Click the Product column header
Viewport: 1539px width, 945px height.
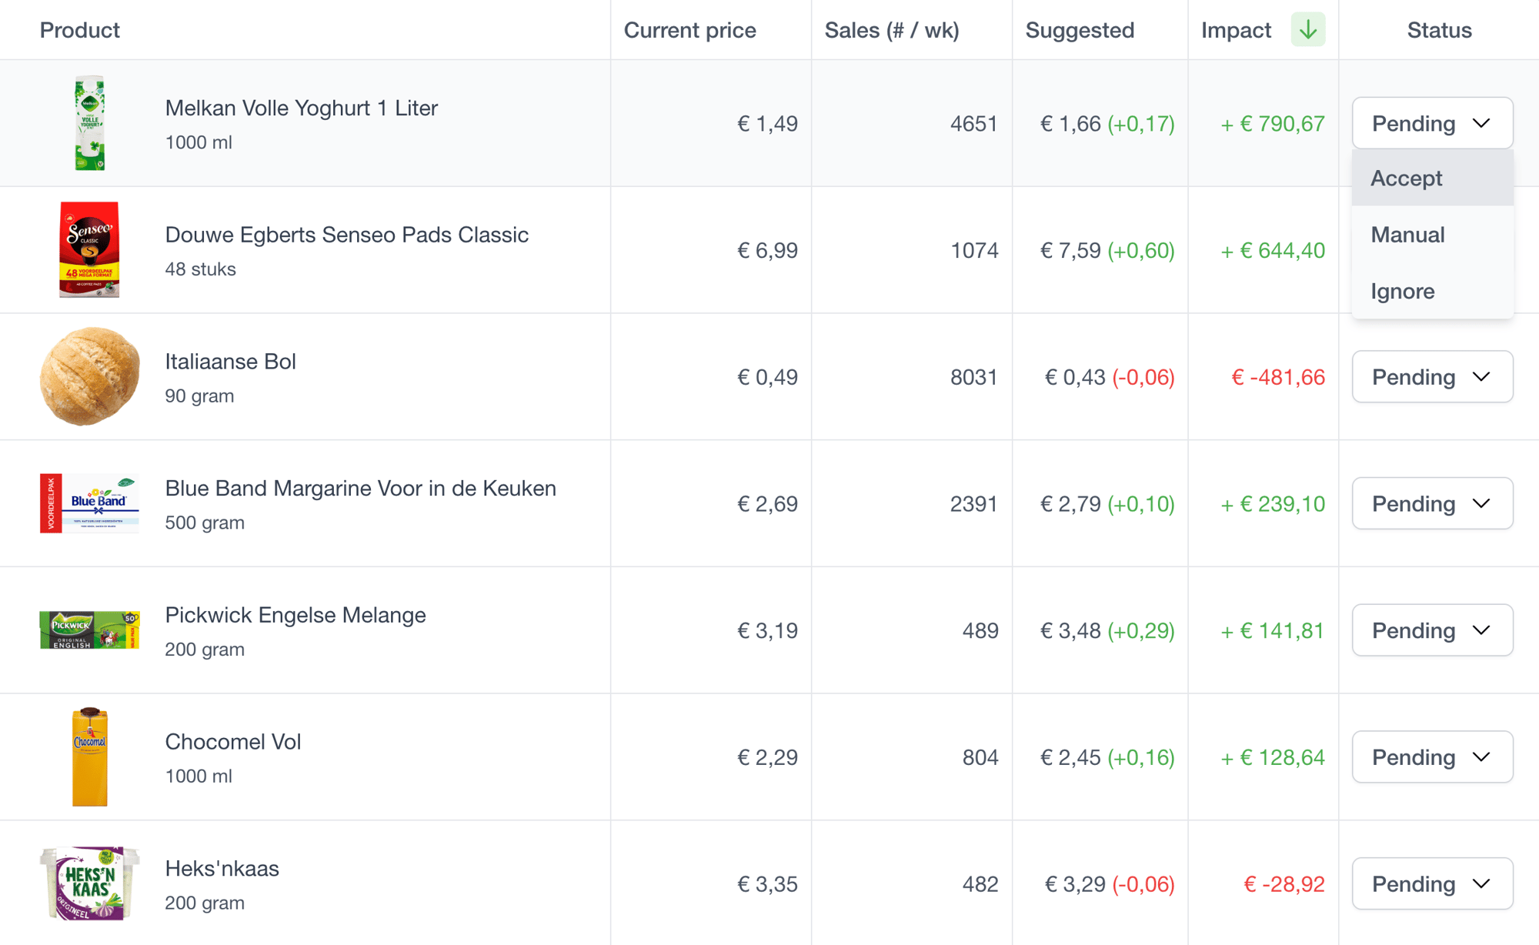[80, 30]
